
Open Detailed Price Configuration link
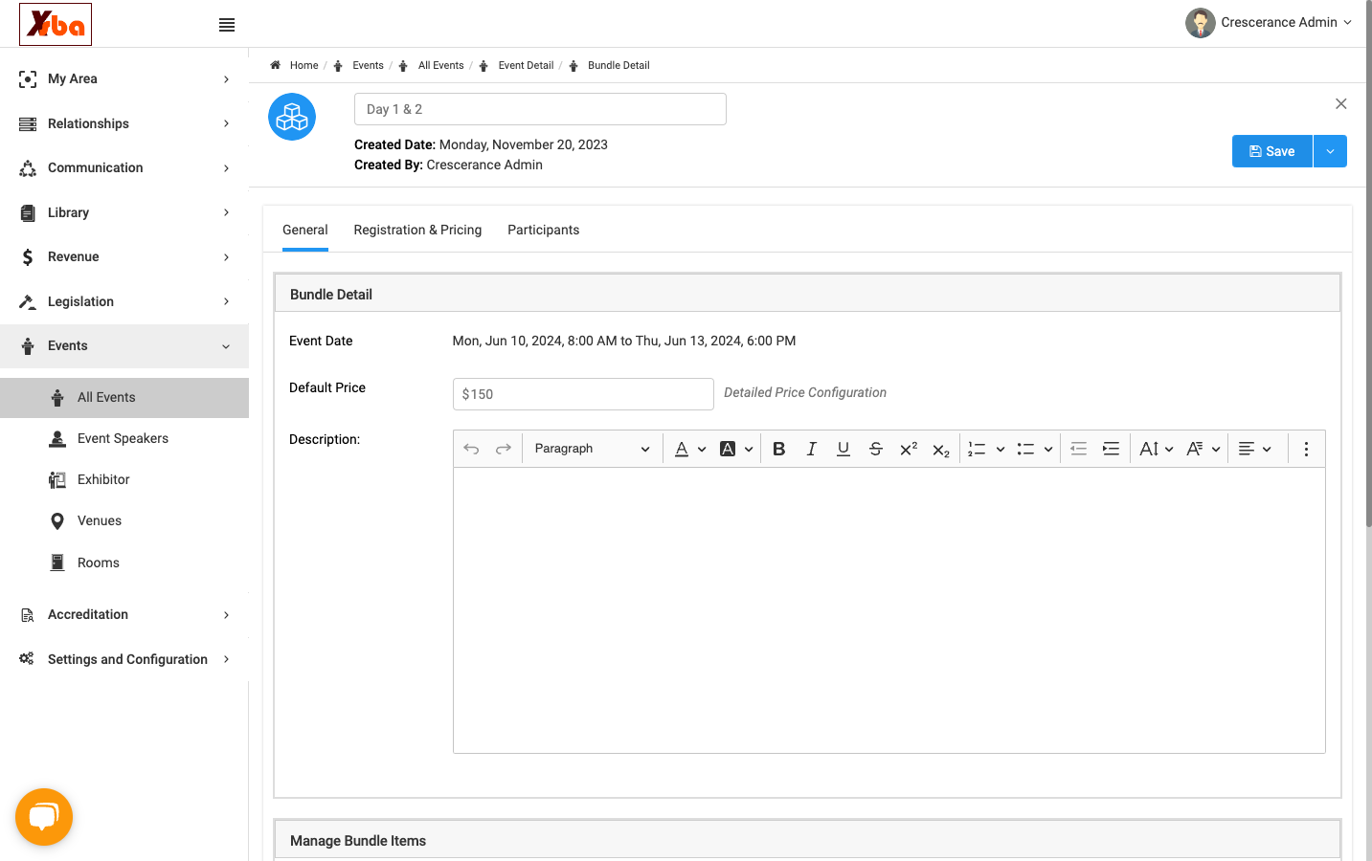(x=805, y=392)
